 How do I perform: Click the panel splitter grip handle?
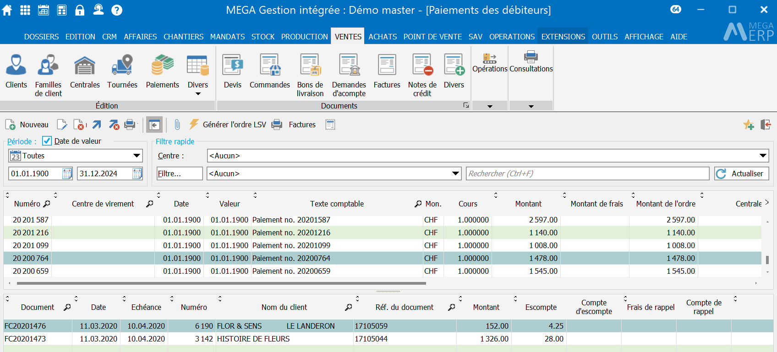[388, 291]
